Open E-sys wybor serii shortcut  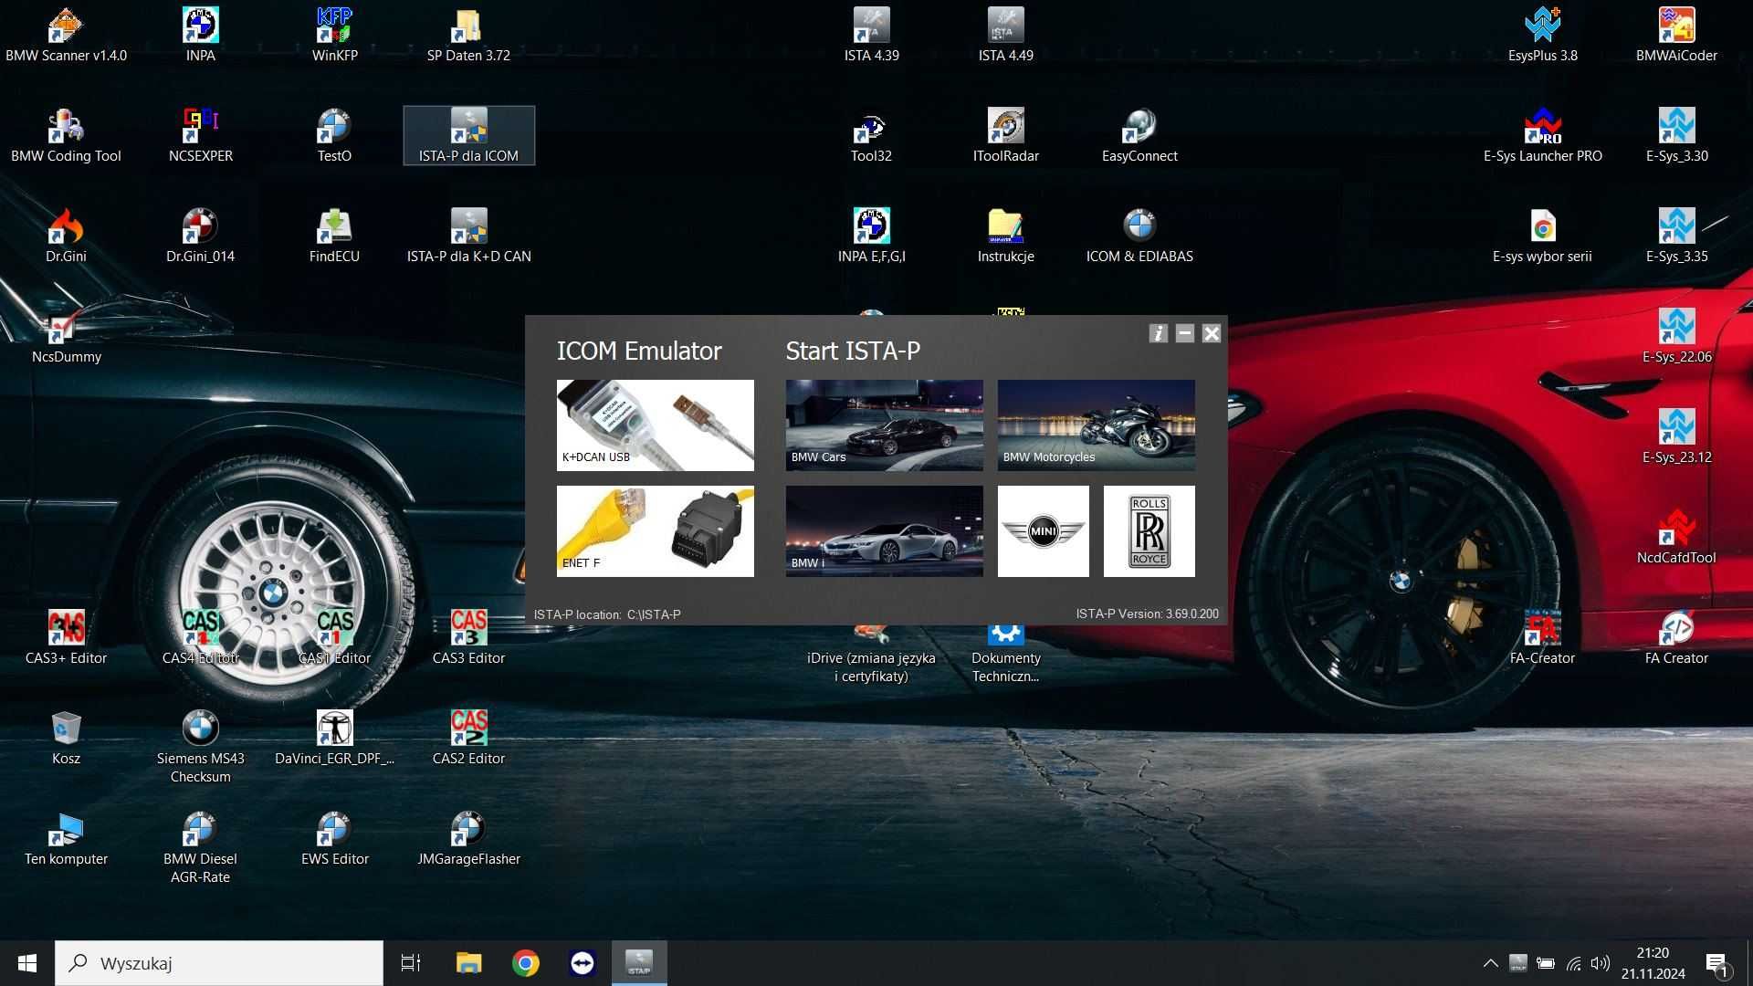coord(1542,237)
